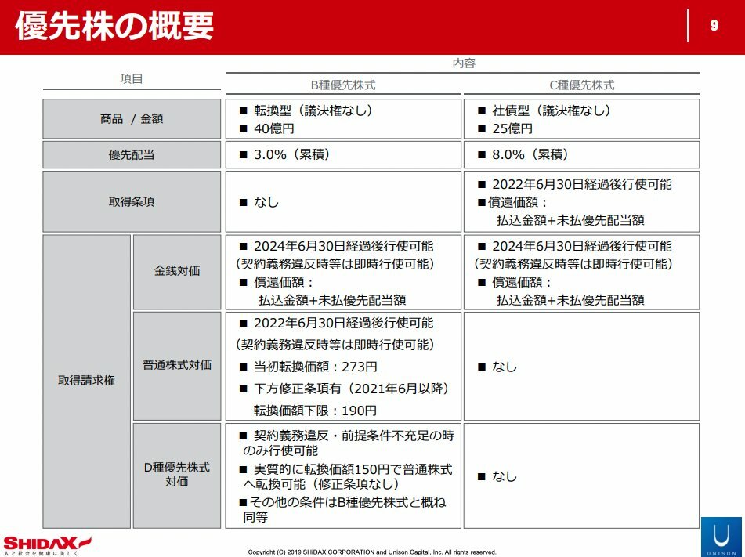Click the Unison logo in the corner
Viewport: 745px width, 557px height.
721,537
